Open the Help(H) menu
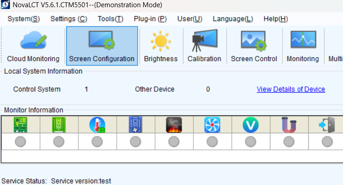The height and width of the screenshot is (185, 343). pos(276,19)
